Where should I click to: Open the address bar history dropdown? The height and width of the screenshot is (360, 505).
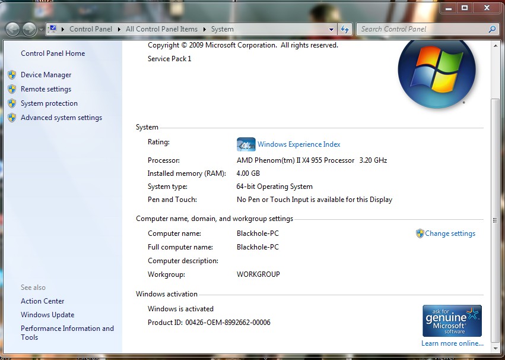(x=331, y=30)
